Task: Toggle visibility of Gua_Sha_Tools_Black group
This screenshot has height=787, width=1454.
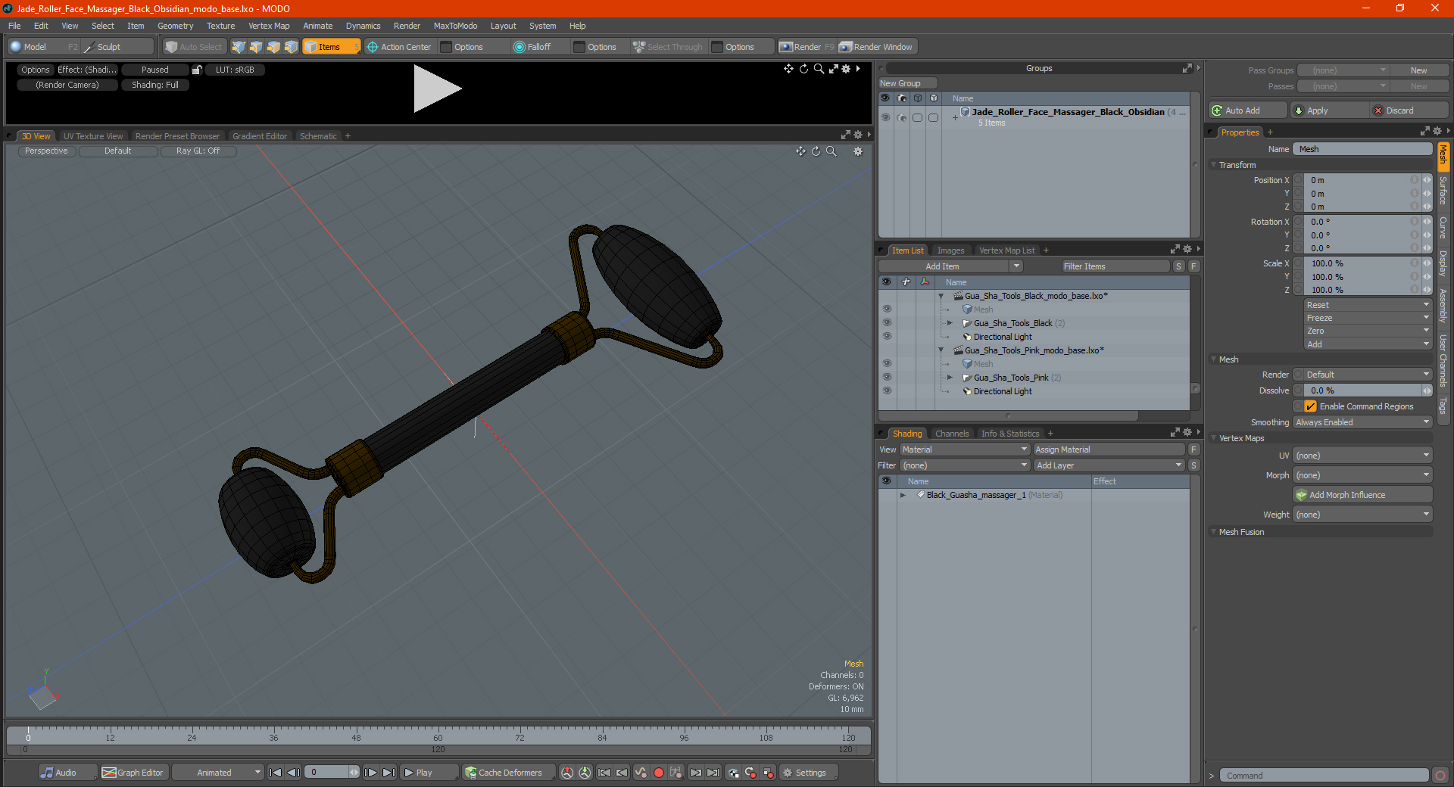Action: pyautogui.click(x=887, y=323)
